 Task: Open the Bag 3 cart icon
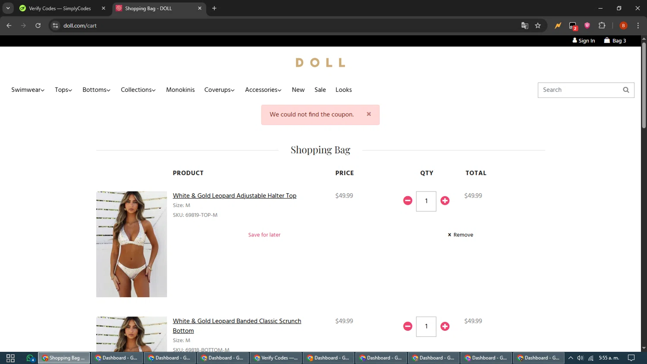click(615, 41)
